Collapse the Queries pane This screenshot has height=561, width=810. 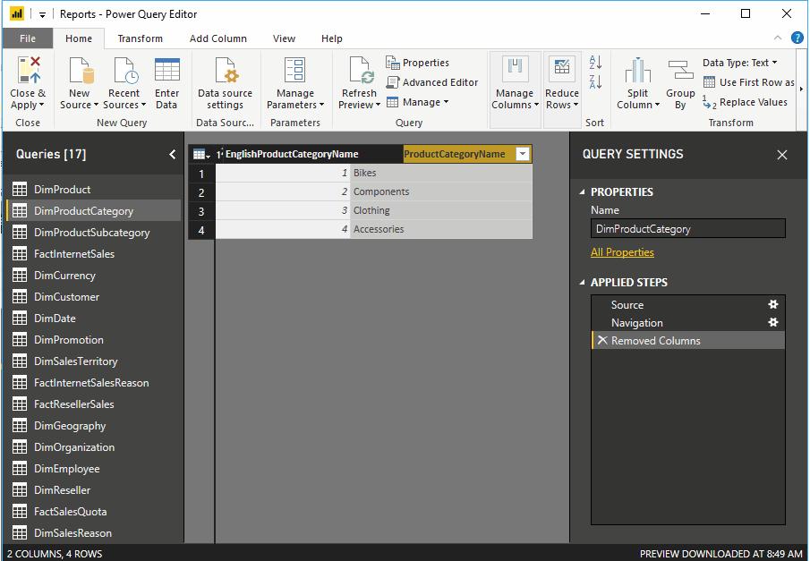(172, 155)
